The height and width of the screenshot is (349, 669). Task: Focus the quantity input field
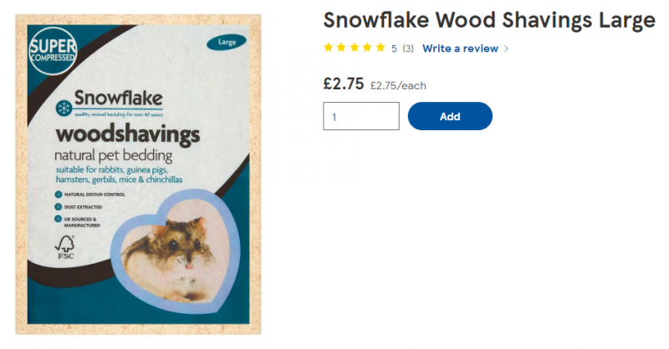pyautogui.click(x=360, y=116)
